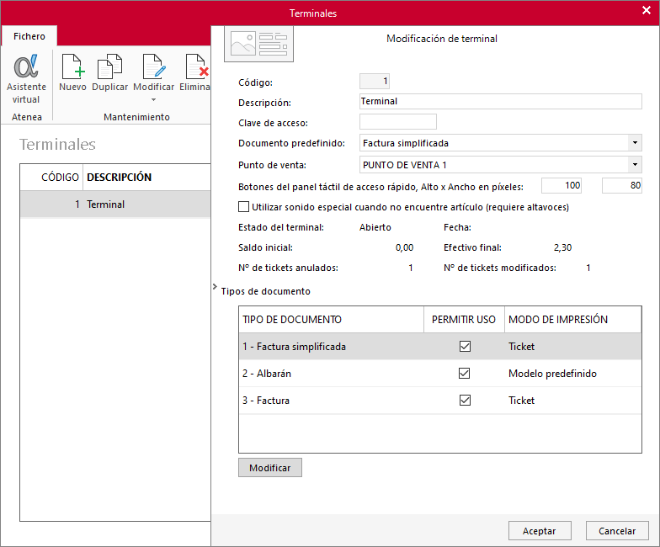The width and height of the screenshot is (660, 547).
Task: Click the Descripción input field
Action: (x=500, y=101)
